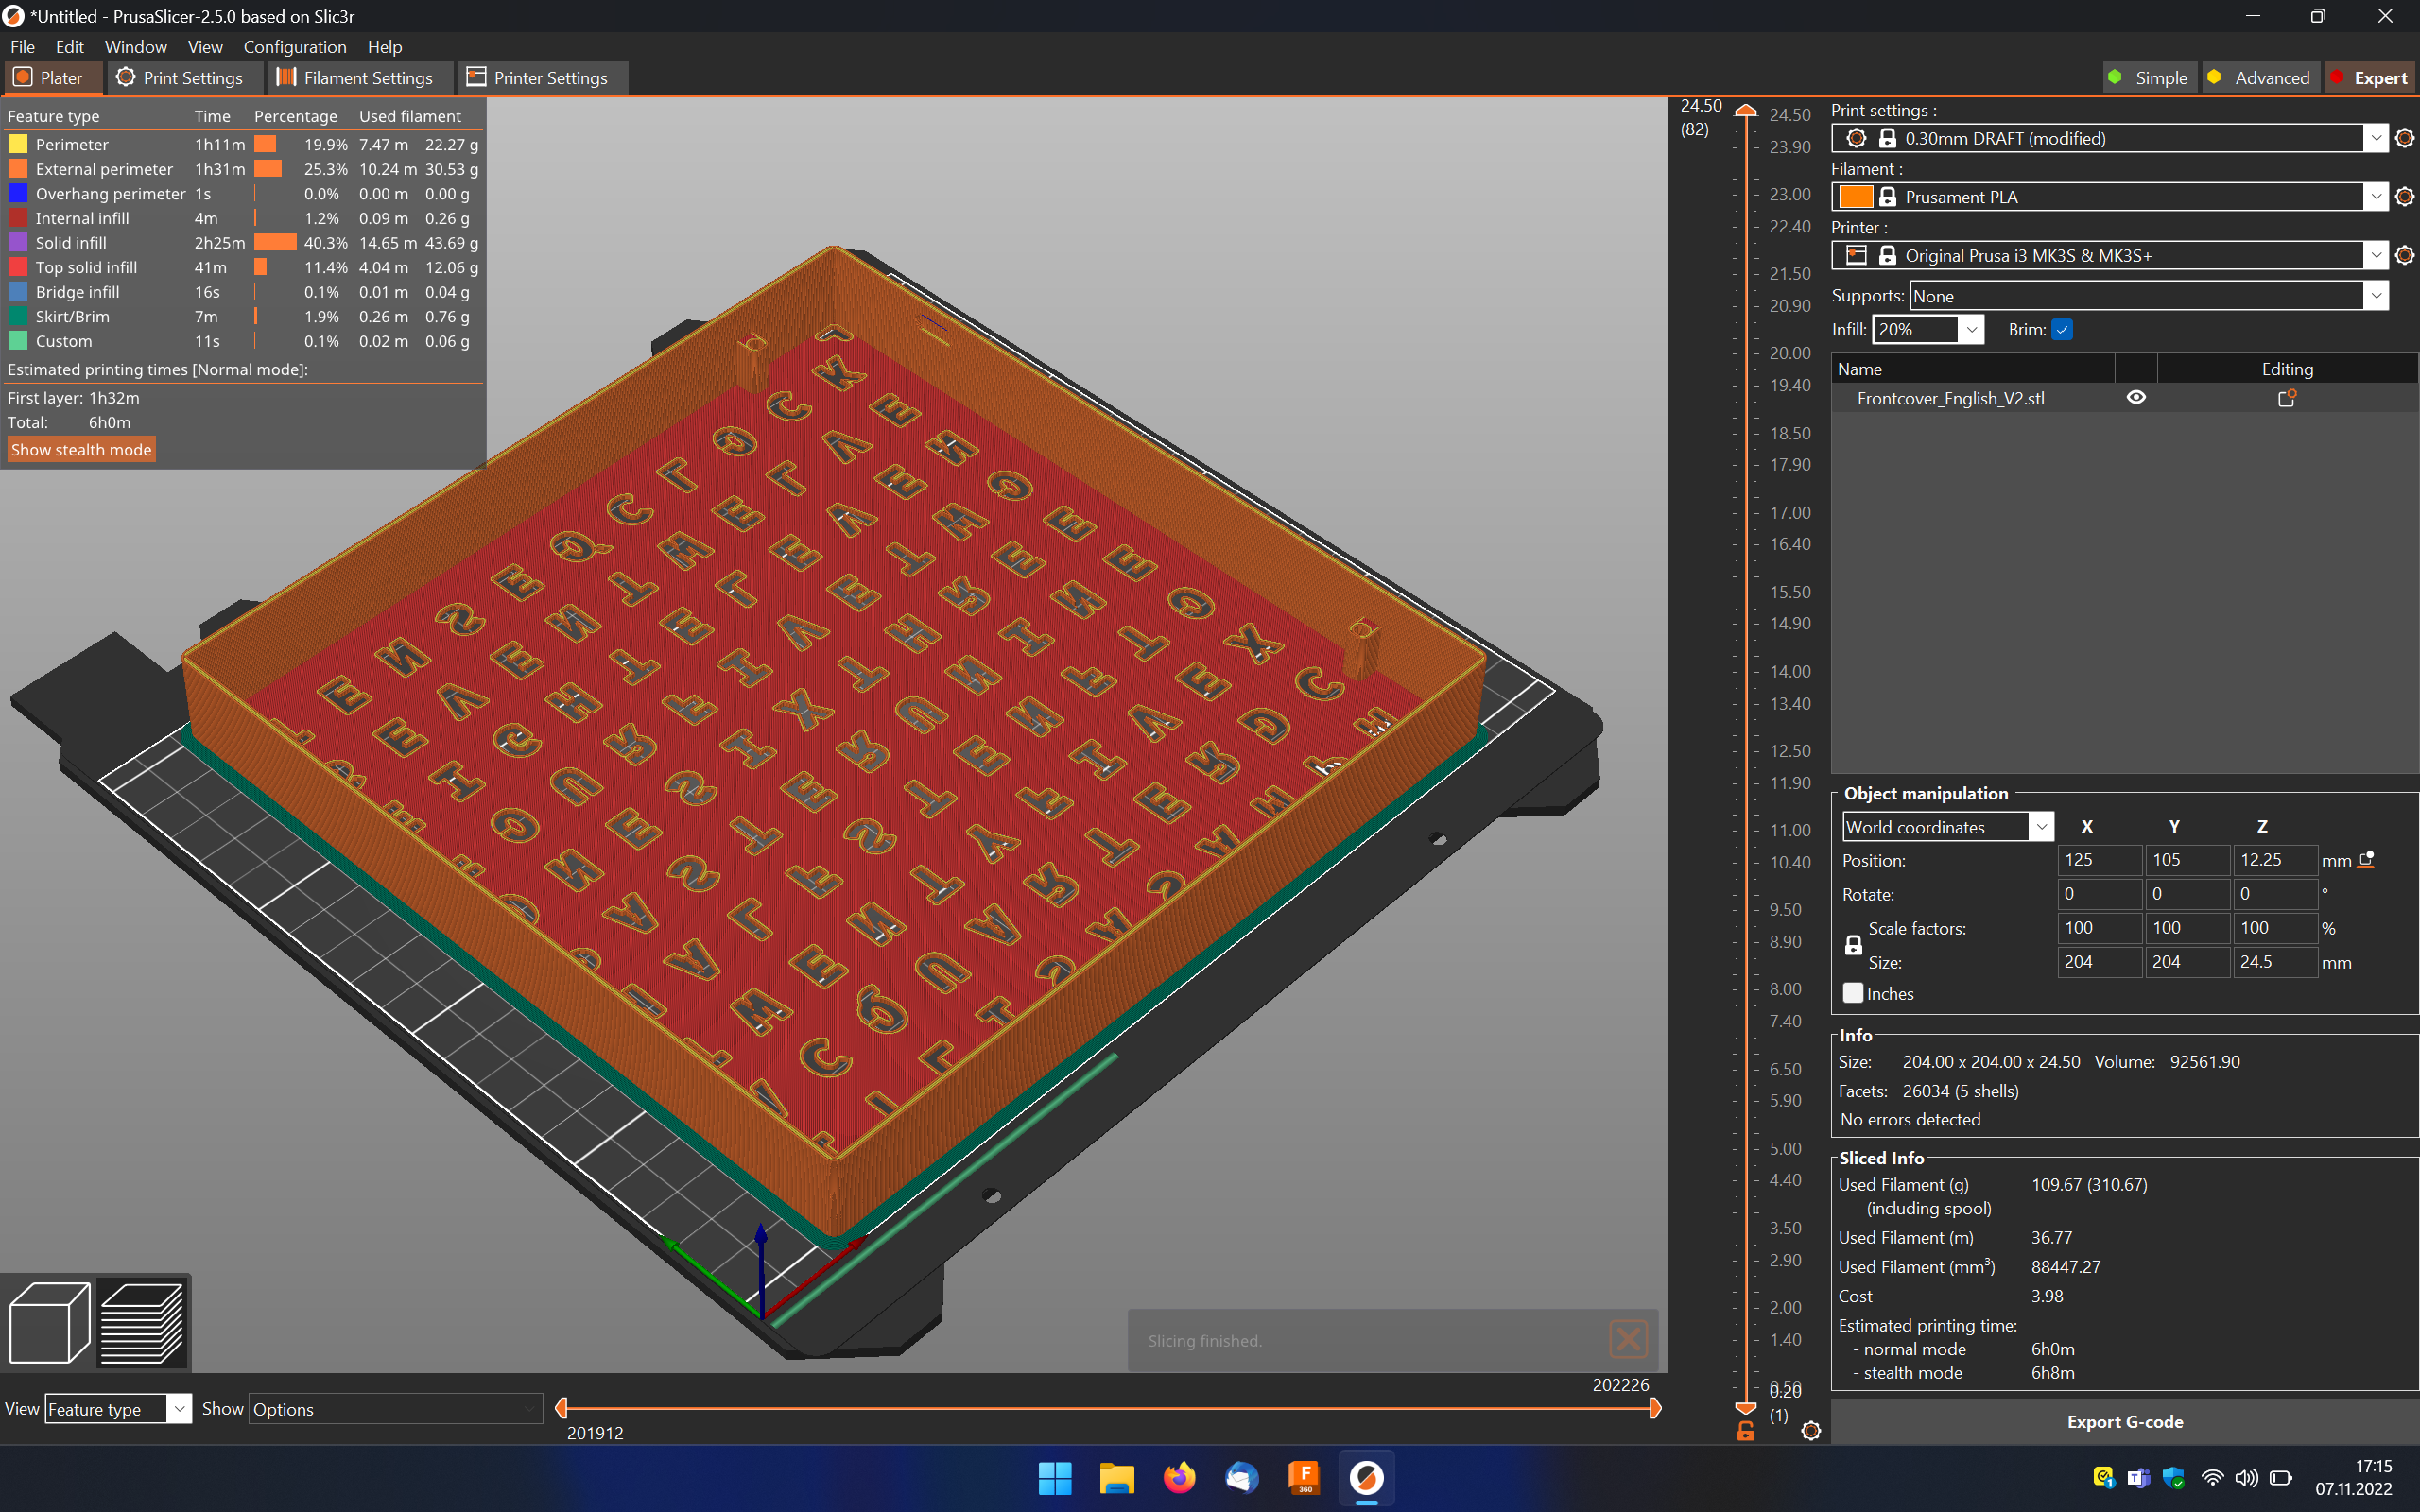The width and height of the screenshot is (2420, 1512).
Task: Click Show stealth mode button
Action: [81, 450]
